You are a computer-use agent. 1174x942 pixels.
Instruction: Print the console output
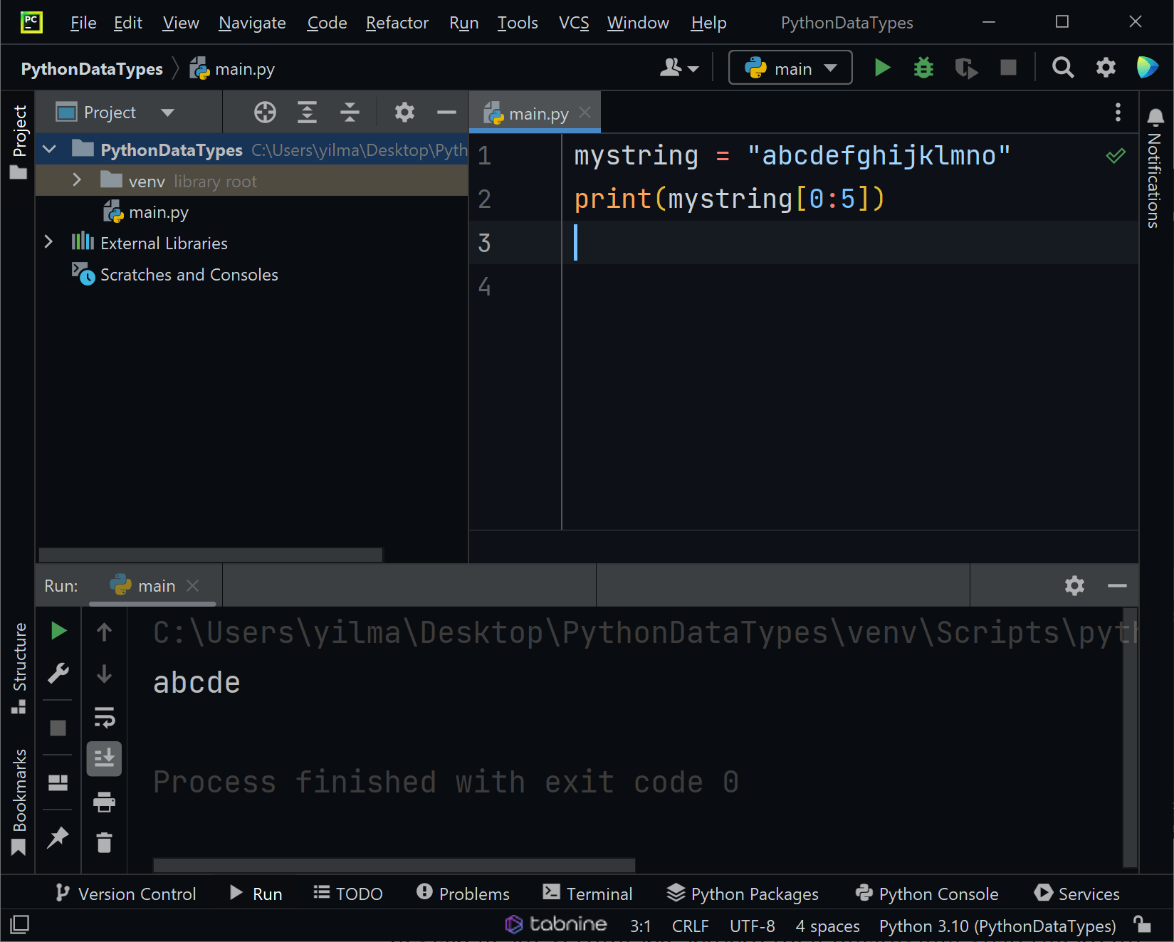(104, 802)
